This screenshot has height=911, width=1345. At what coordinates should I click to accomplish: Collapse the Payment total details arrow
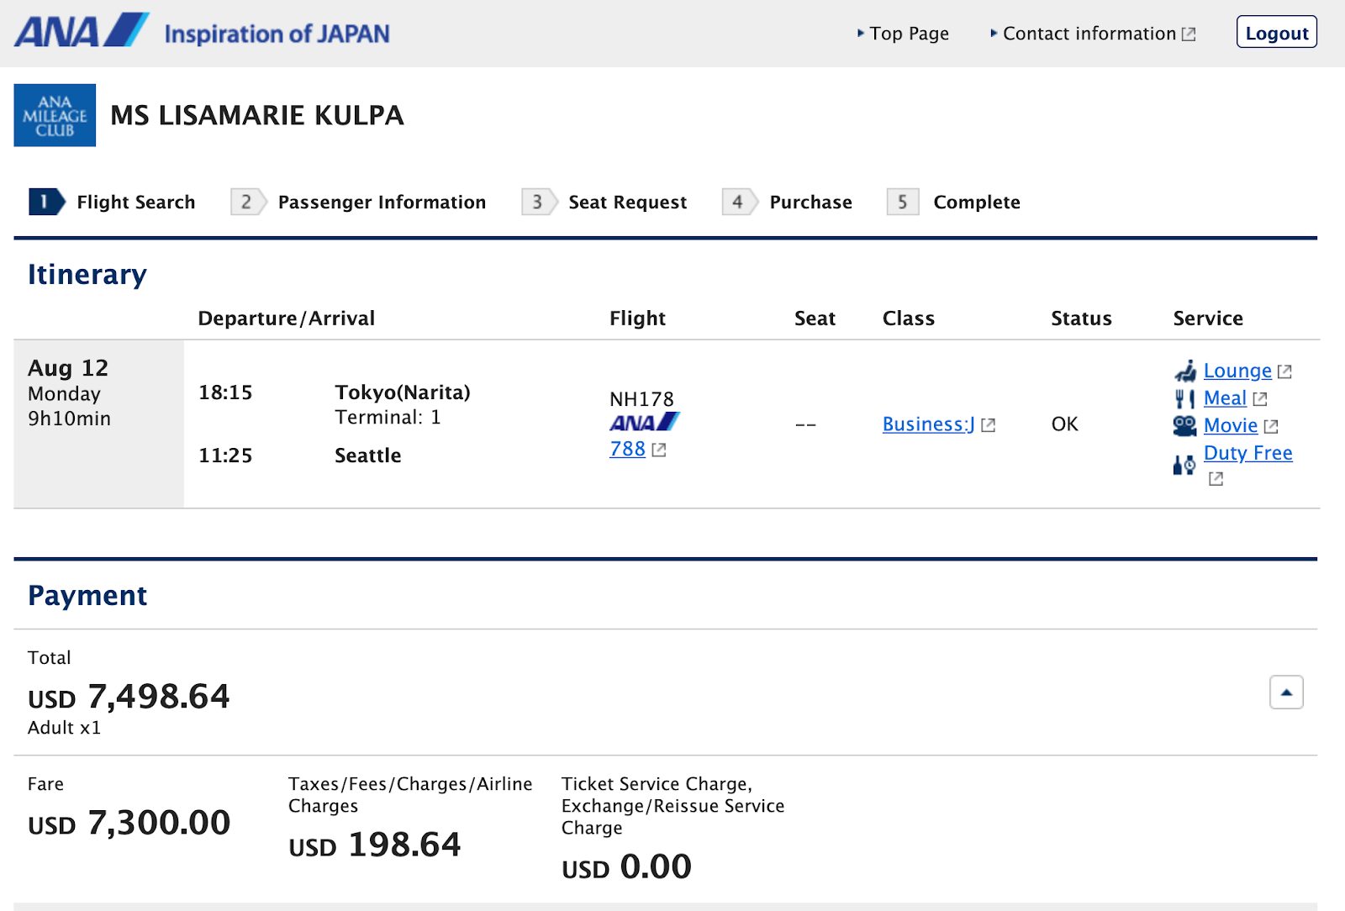[1285, 692]
